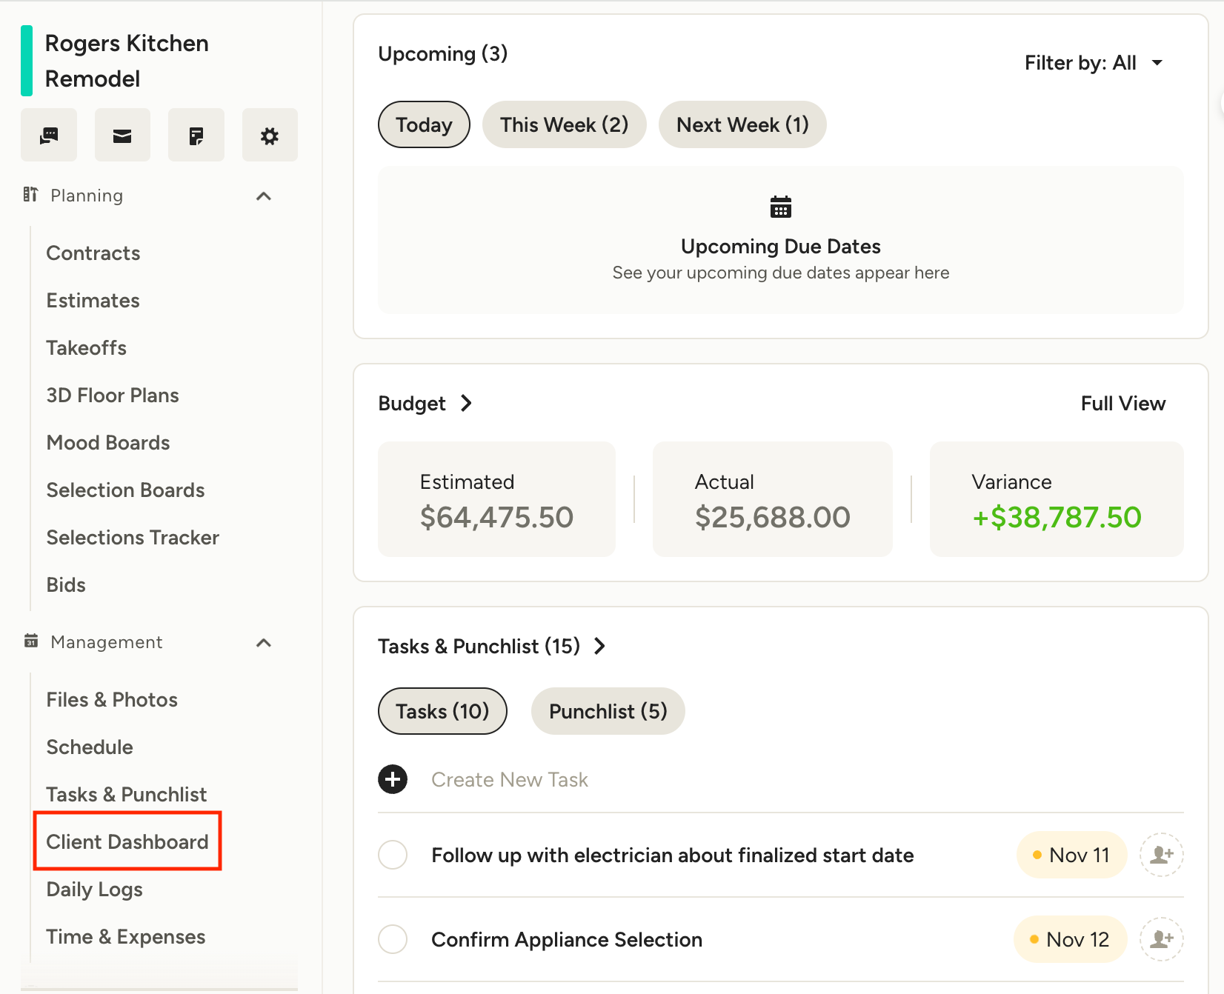Open the notes icon button

coord(196,136)
